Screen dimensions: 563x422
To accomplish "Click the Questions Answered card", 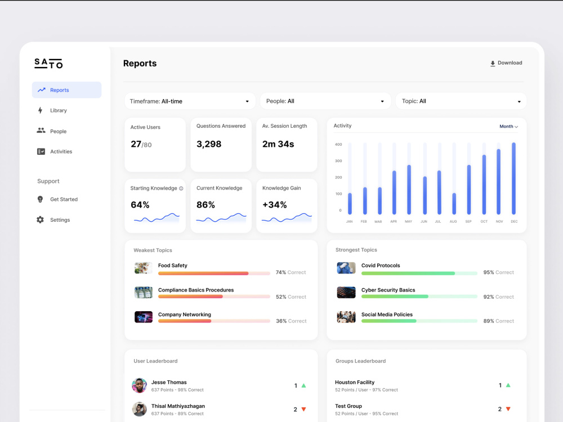I will (221, 145).
